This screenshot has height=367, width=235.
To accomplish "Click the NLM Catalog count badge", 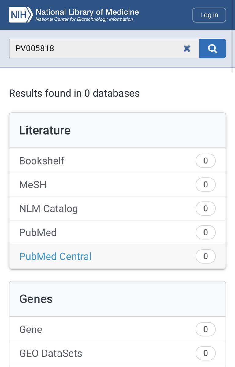I will click(x=205, y=209).
